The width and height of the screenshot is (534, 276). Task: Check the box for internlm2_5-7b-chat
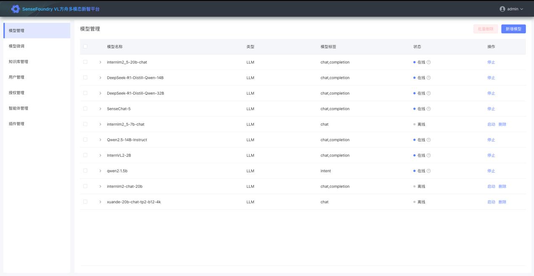(x=85, y=124)
